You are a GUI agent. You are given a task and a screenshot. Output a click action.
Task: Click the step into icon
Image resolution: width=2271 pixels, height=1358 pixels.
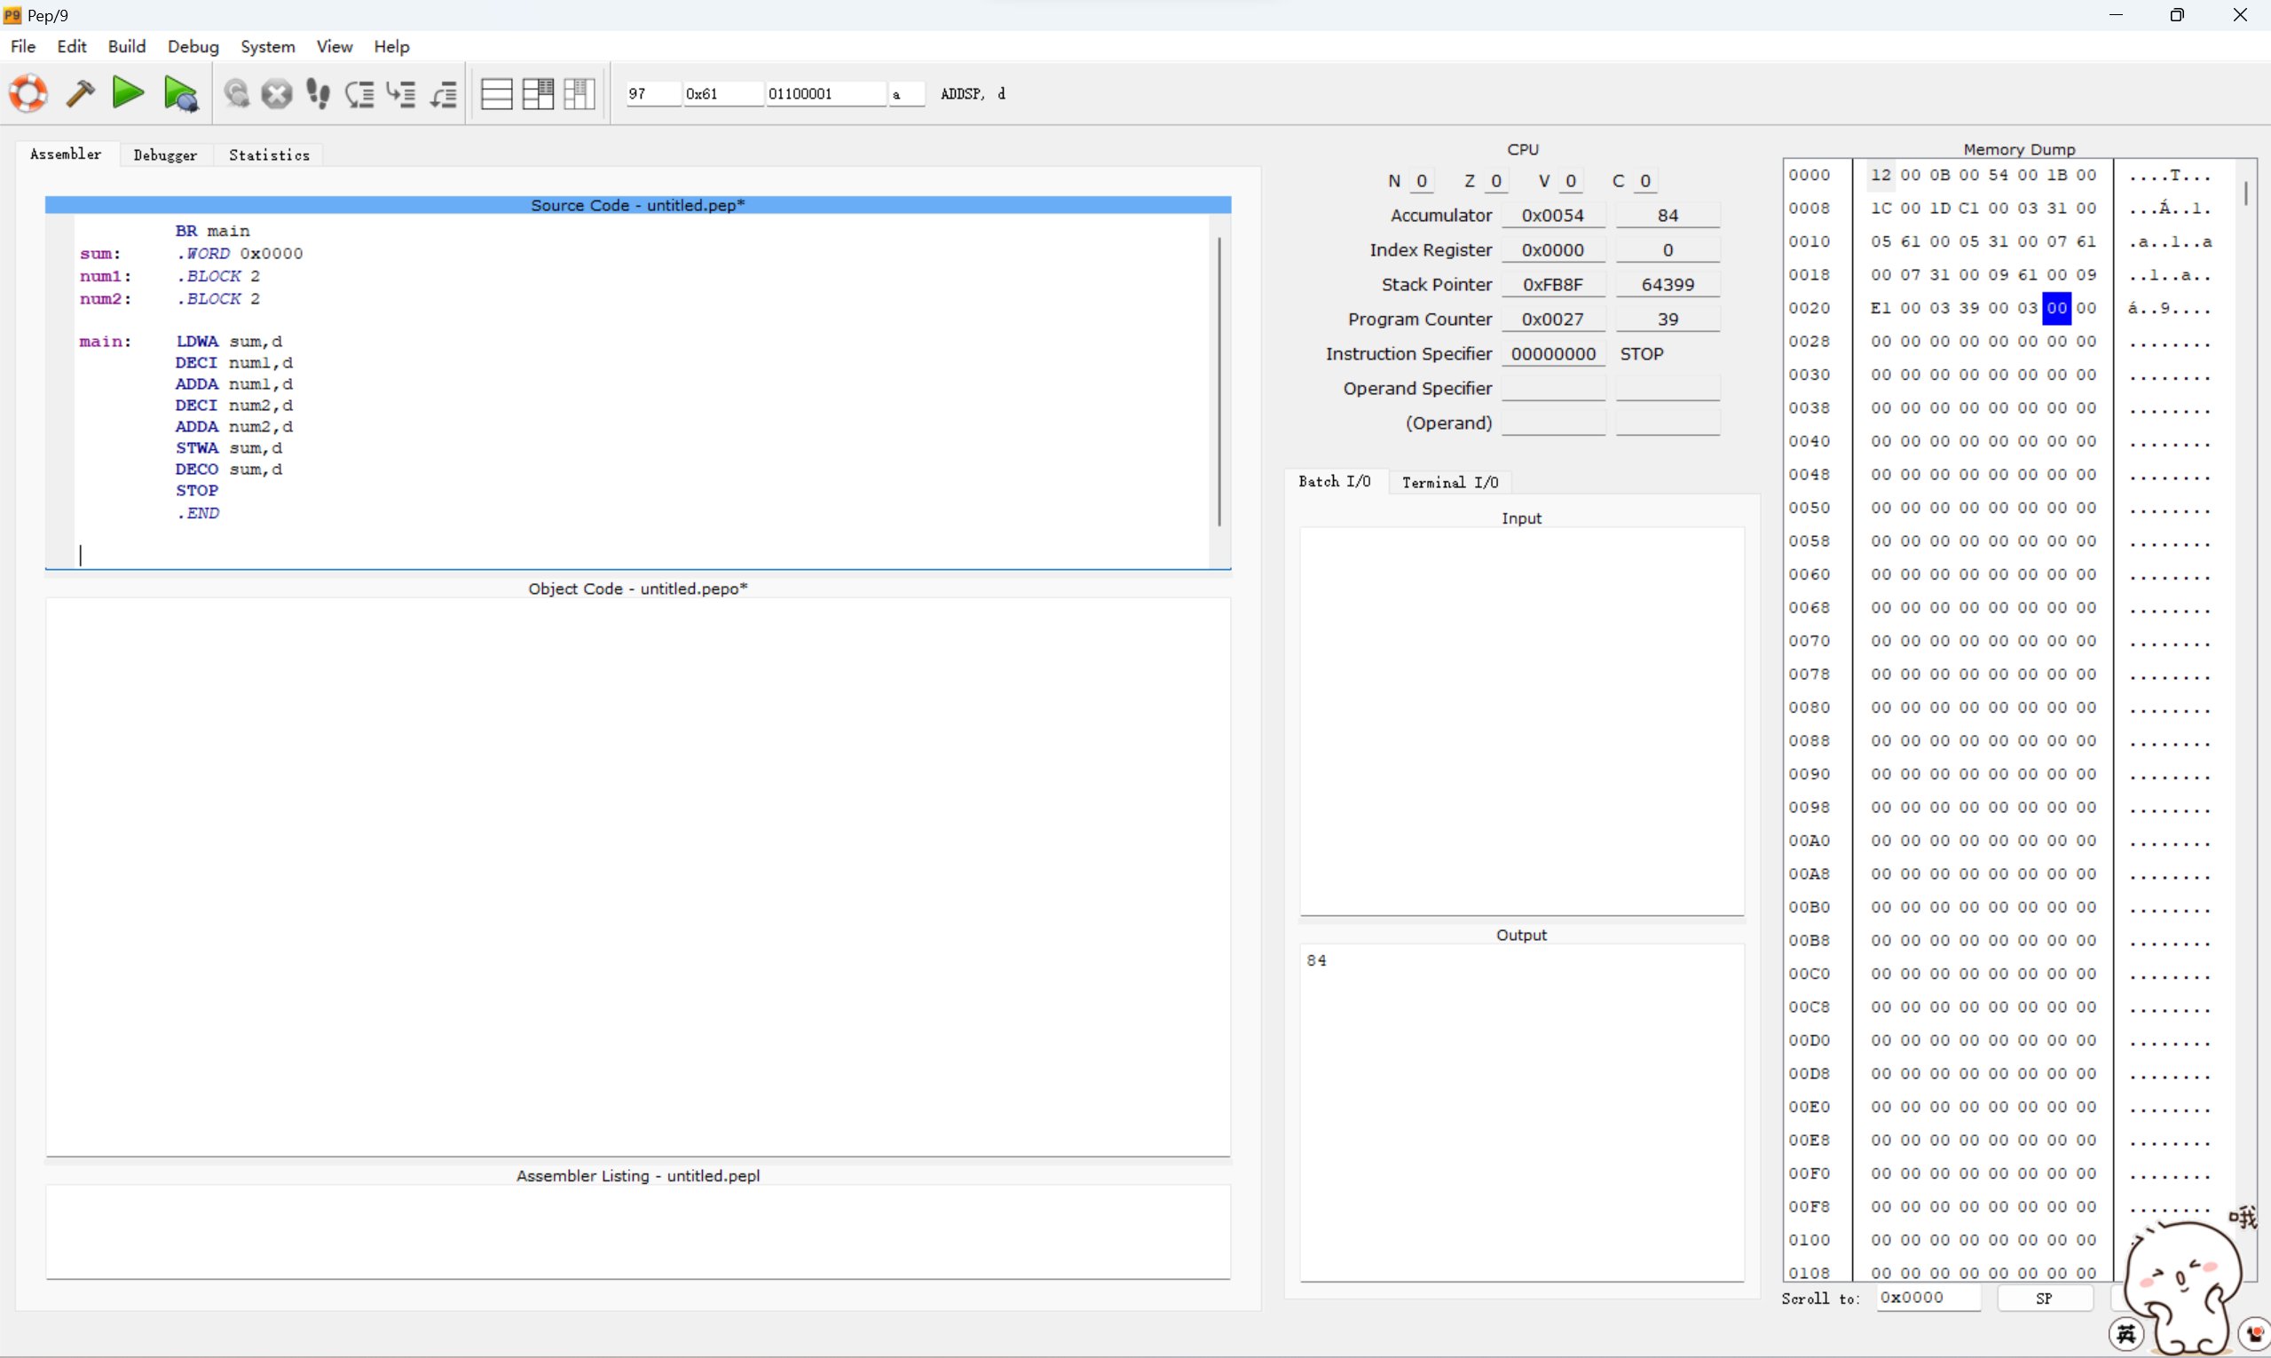401,93
